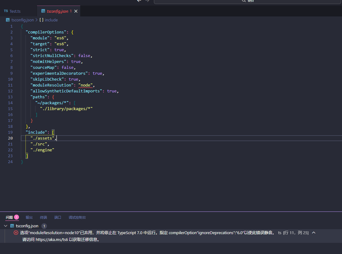
Task: Collapse the tsconfig.json problems group
Action: point(6,226)
